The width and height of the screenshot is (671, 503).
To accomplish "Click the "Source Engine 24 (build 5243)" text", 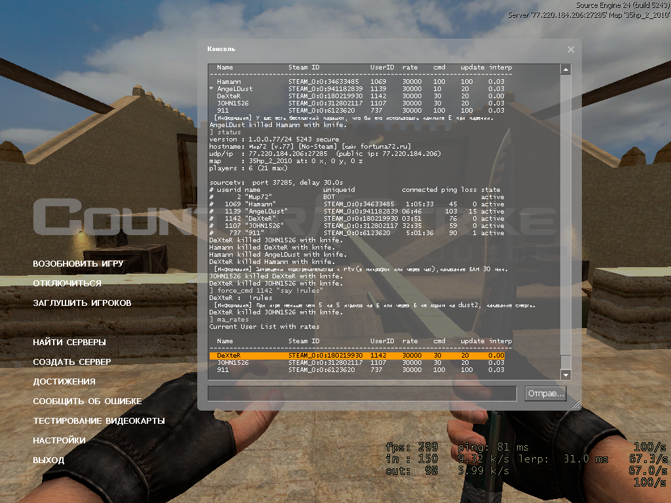I will pos(623,5).
